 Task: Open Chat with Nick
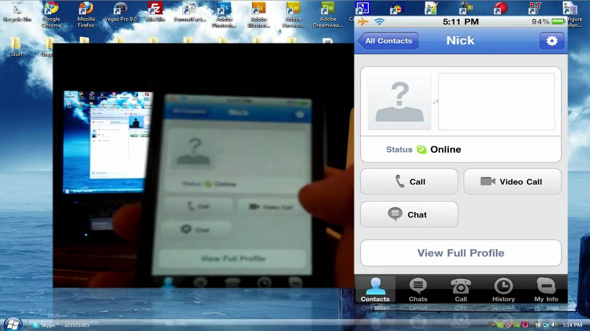409,215
